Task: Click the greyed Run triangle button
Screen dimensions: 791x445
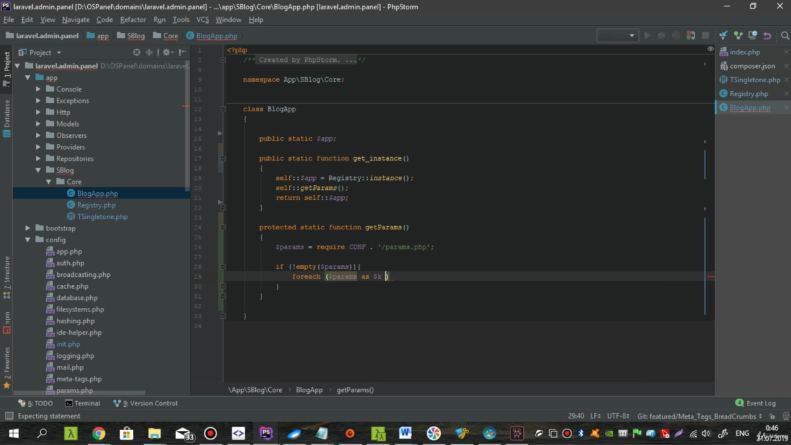Action: (647, 35)
